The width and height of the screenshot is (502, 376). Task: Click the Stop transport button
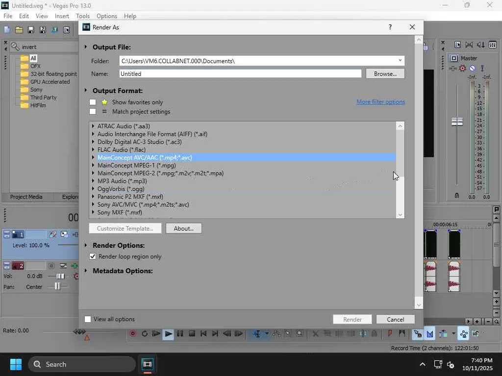point(192,334)
